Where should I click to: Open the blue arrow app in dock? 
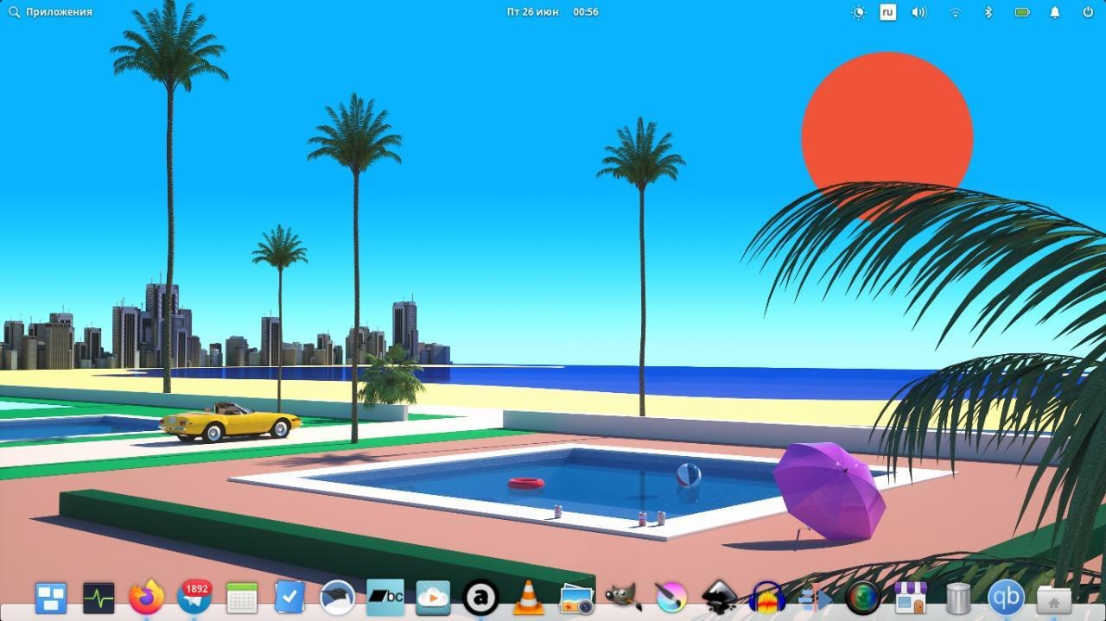(815, 597)
